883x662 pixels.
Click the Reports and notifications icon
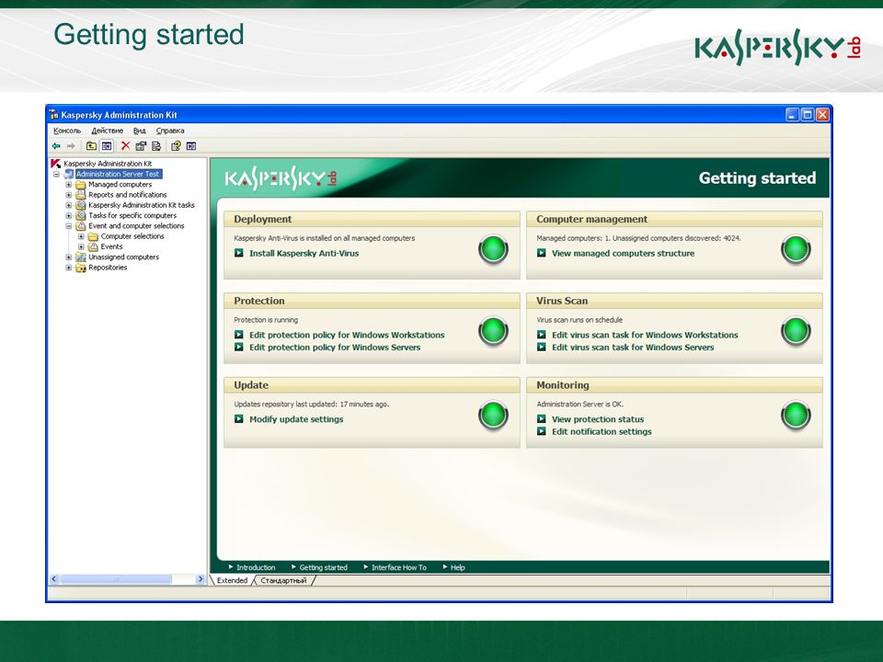(81, 195)
